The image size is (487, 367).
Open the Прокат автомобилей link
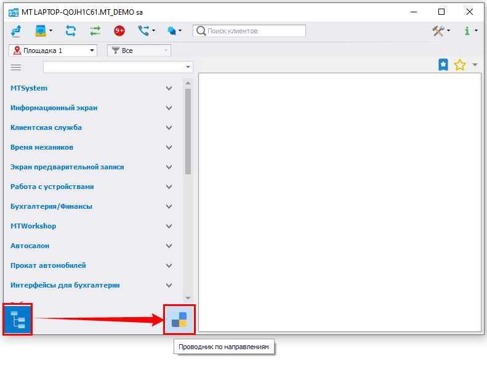(48, 266)
